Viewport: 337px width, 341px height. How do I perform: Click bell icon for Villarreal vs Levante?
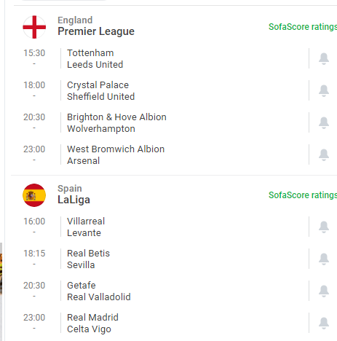pyautogui.click(x=324, y=227)
